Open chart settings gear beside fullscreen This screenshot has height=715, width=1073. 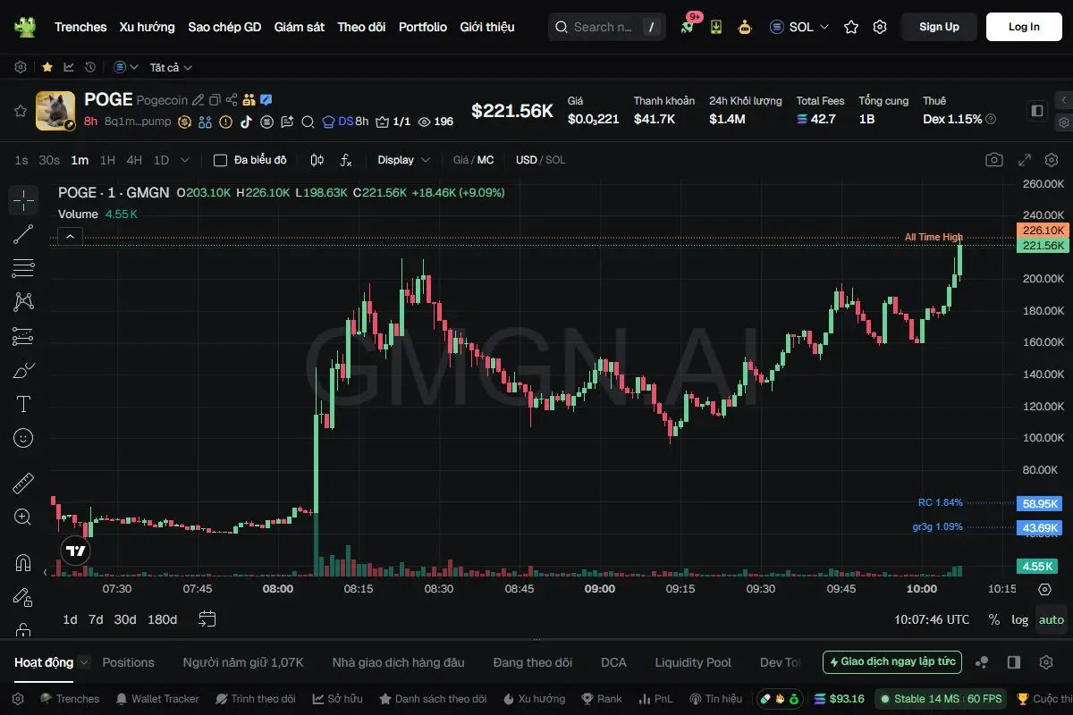point(1052,160)
